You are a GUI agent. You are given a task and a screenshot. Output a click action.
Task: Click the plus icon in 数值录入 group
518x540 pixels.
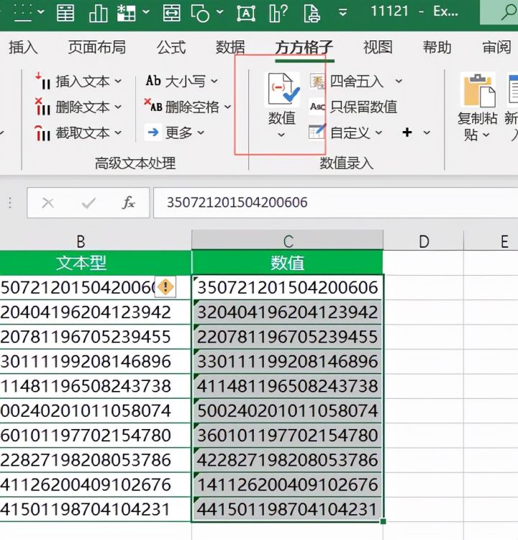[x=407, y=132]
